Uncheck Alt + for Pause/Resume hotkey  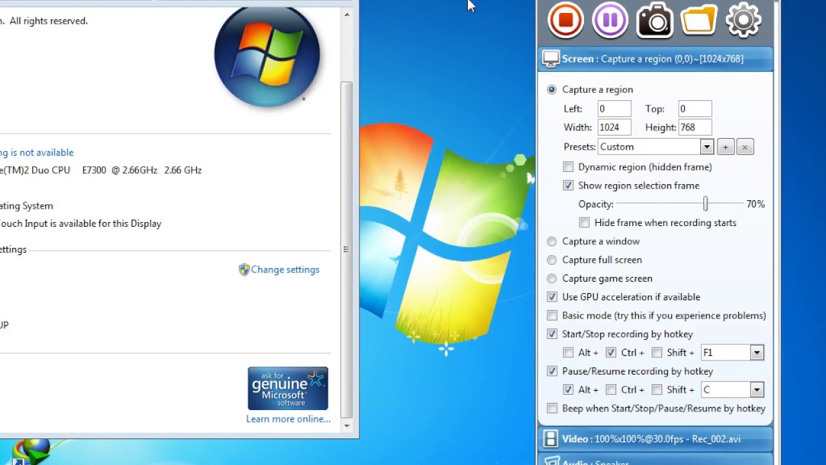(568, 390)
